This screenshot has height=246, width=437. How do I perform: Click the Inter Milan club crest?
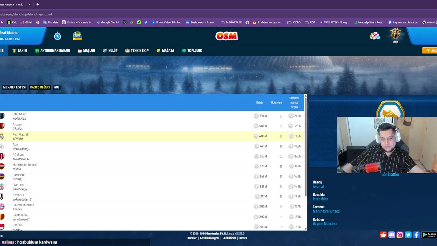2,116
